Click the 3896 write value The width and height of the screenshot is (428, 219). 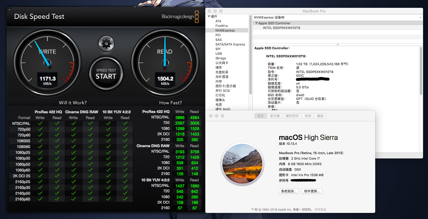tap(179, 118)
